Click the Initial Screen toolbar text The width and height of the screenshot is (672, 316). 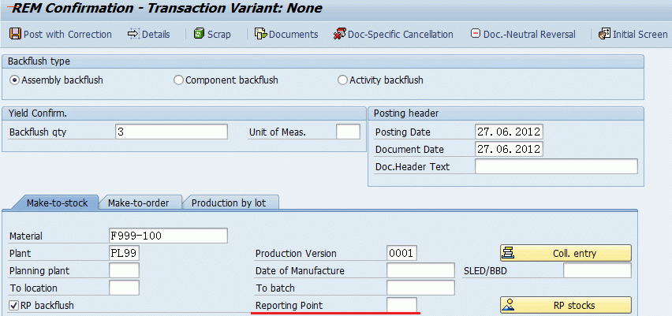[640, 34]
